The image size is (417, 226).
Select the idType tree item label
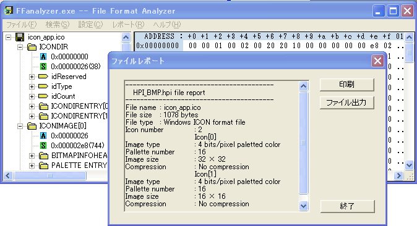point(62,86)
